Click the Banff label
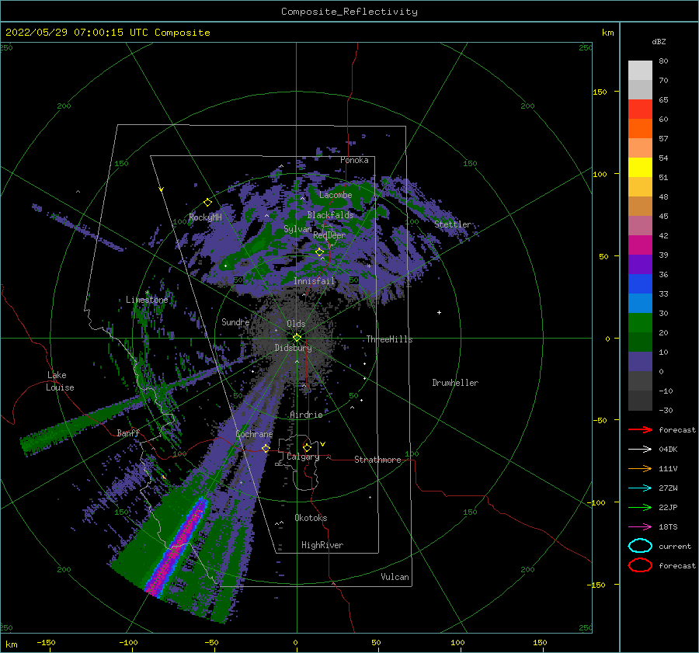This screenshot has height=653, width=699. point(128,432)
